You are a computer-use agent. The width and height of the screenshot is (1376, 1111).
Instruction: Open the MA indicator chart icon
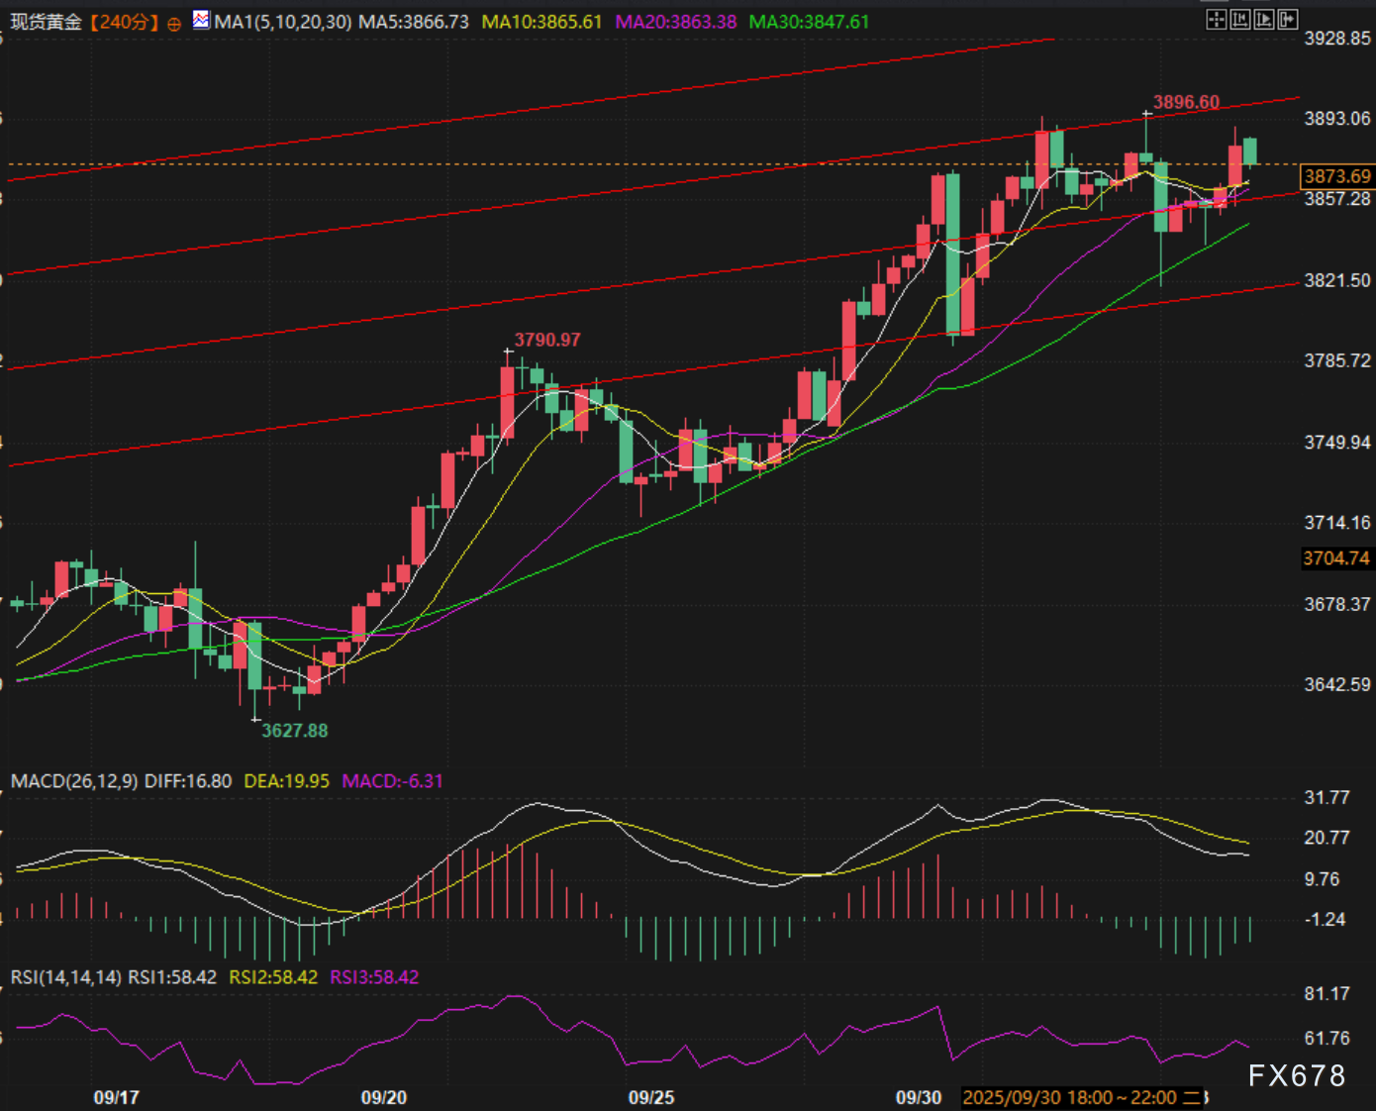click(x=201, y=20)
